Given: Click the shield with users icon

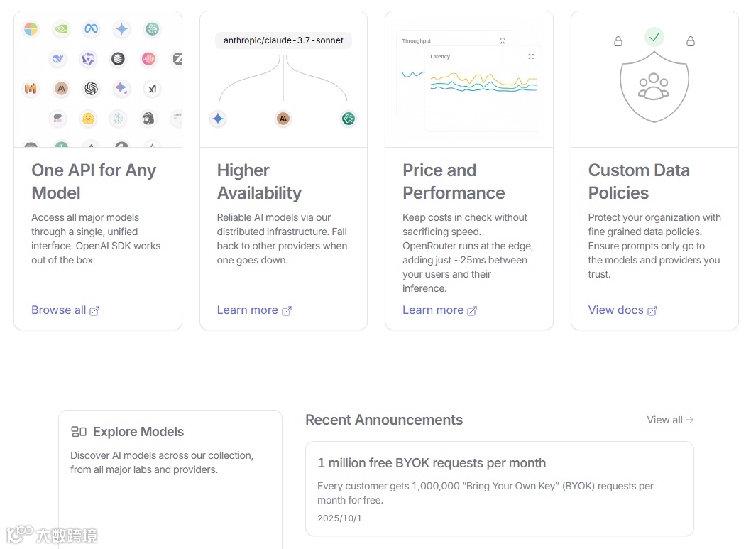Looking at the screenshot, I should coord(654,89).
